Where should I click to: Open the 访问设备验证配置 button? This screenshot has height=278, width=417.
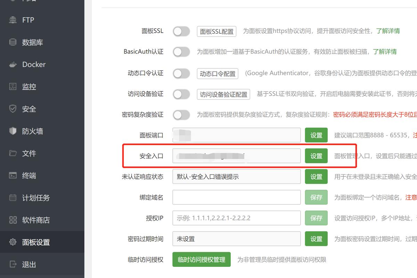point(223,94)
